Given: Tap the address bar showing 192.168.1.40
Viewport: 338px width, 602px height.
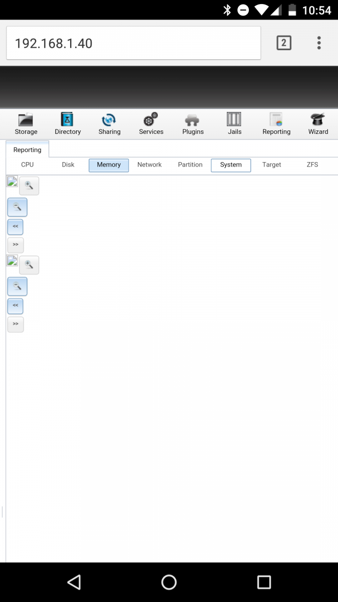Looking at the screenshot, I should coord(133,43).
